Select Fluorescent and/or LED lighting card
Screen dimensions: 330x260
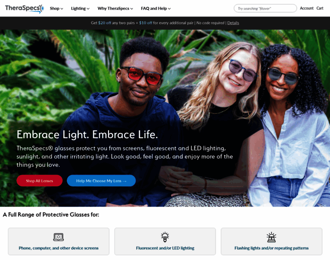click(x=165, y=241)
